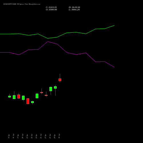The width and height of the screenshot is (143, 143).
Task: Click the BANKNIFTY PE Options Chart title
Action: point(22,4)
